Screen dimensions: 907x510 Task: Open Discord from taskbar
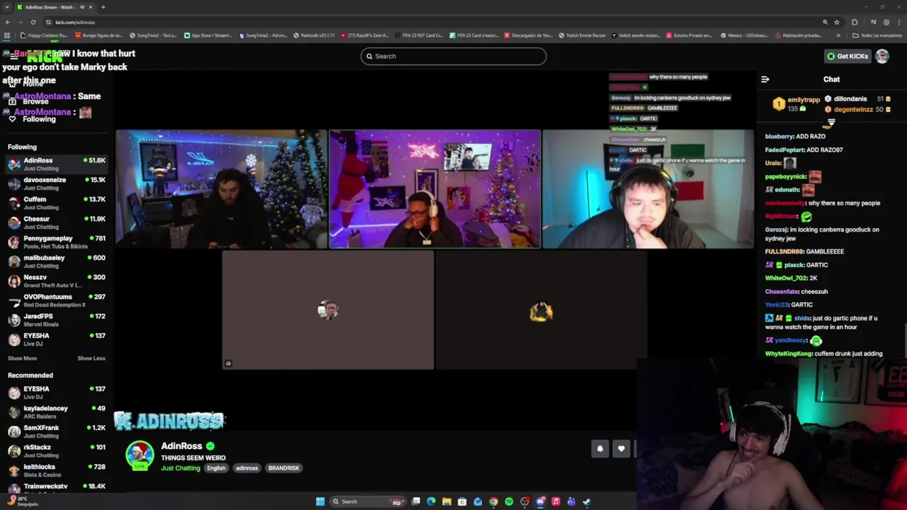540,501
